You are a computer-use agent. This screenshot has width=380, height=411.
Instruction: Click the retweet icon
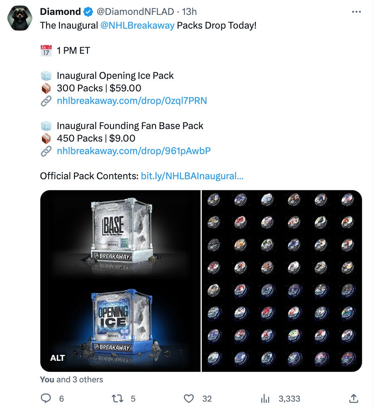117,399
